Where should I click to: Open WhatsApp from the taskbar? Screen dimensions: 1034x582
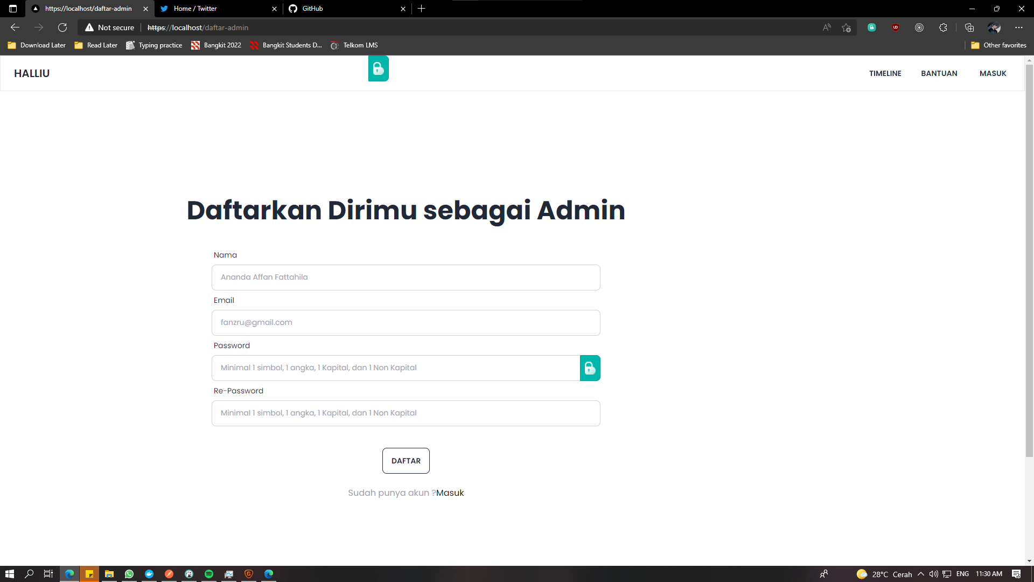click(129, 573)
